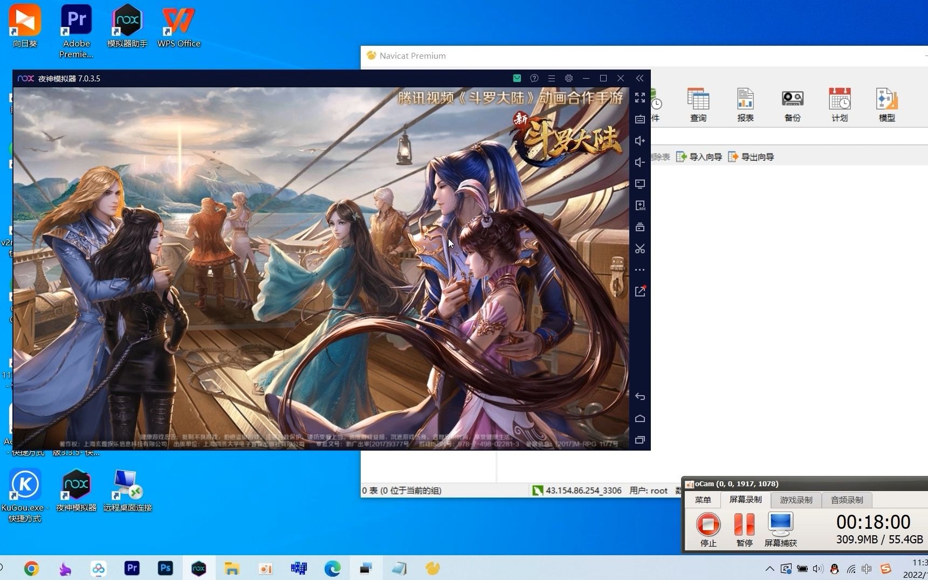The width and height of the screenshot is (928, 580).
Task: Click Nox emulator icon on the taskbar
Action: click(199, 568)
